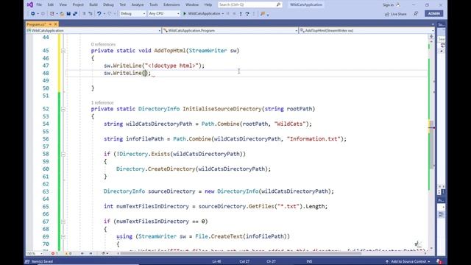Image resolution: width=471 pixels, height=265 pixels.
Task: Click the ADMIN badge button
Action: tap(433, 14)
